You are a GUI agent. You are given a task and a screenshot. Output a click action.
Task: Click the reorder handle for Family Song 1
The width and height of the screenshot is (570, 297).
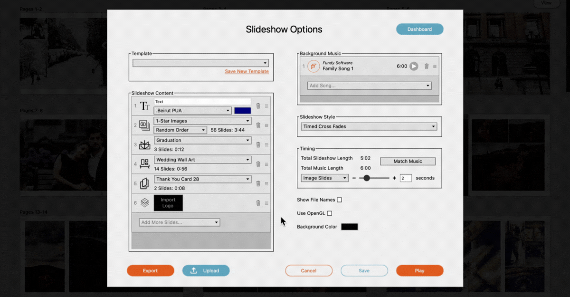click(x=435, y=67)
